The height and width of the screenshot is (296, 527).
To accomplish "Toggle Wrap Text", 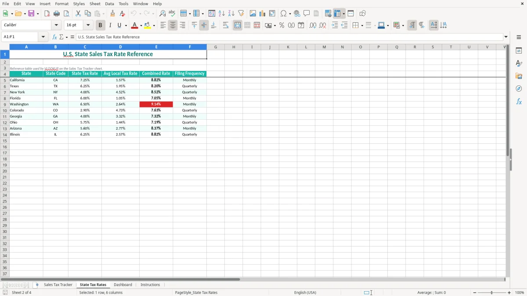I will pyautogui.click(x=226, y=25).
